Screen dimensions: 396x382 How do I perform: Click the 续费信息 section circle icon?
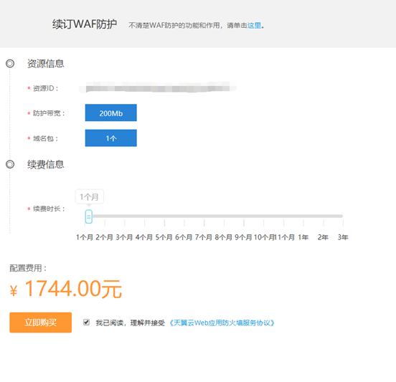pyautogui.click(x=10, y=164)
